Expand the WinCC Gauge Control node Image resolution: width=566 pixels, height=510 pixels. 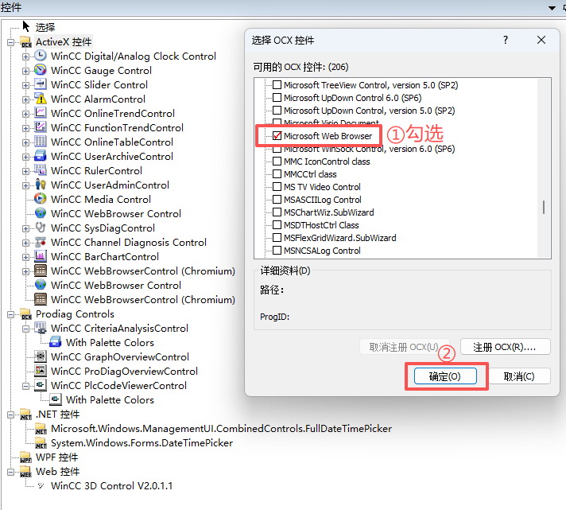click(25, 71)
